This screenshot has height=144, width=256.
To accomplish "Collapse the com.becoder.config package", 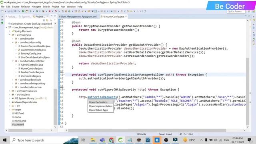I will 13,42.
